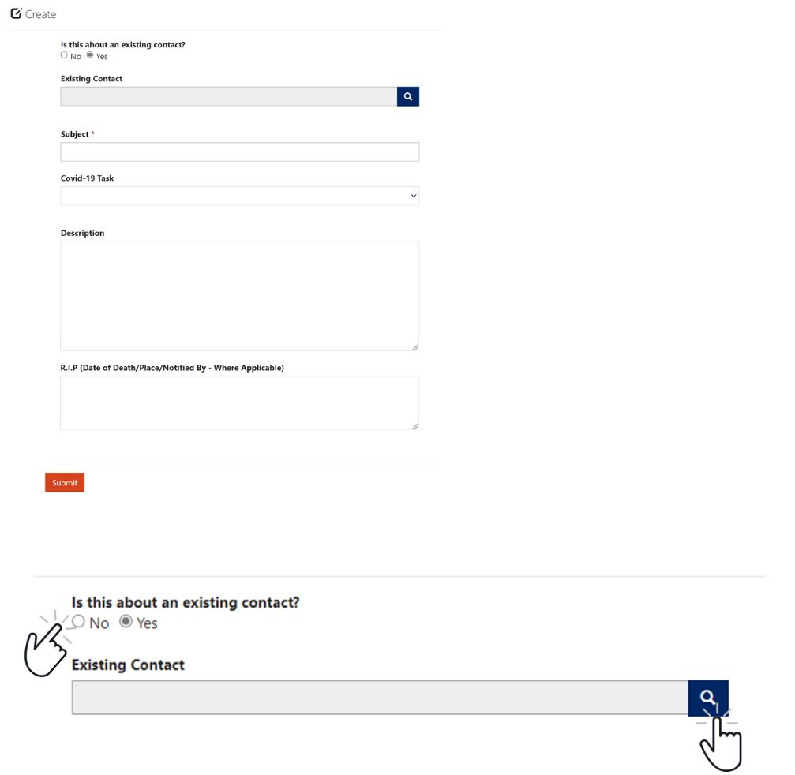Screen dimensions: 795x775
Task: Choose the enlarged No radio option
Action: point(78,621)
